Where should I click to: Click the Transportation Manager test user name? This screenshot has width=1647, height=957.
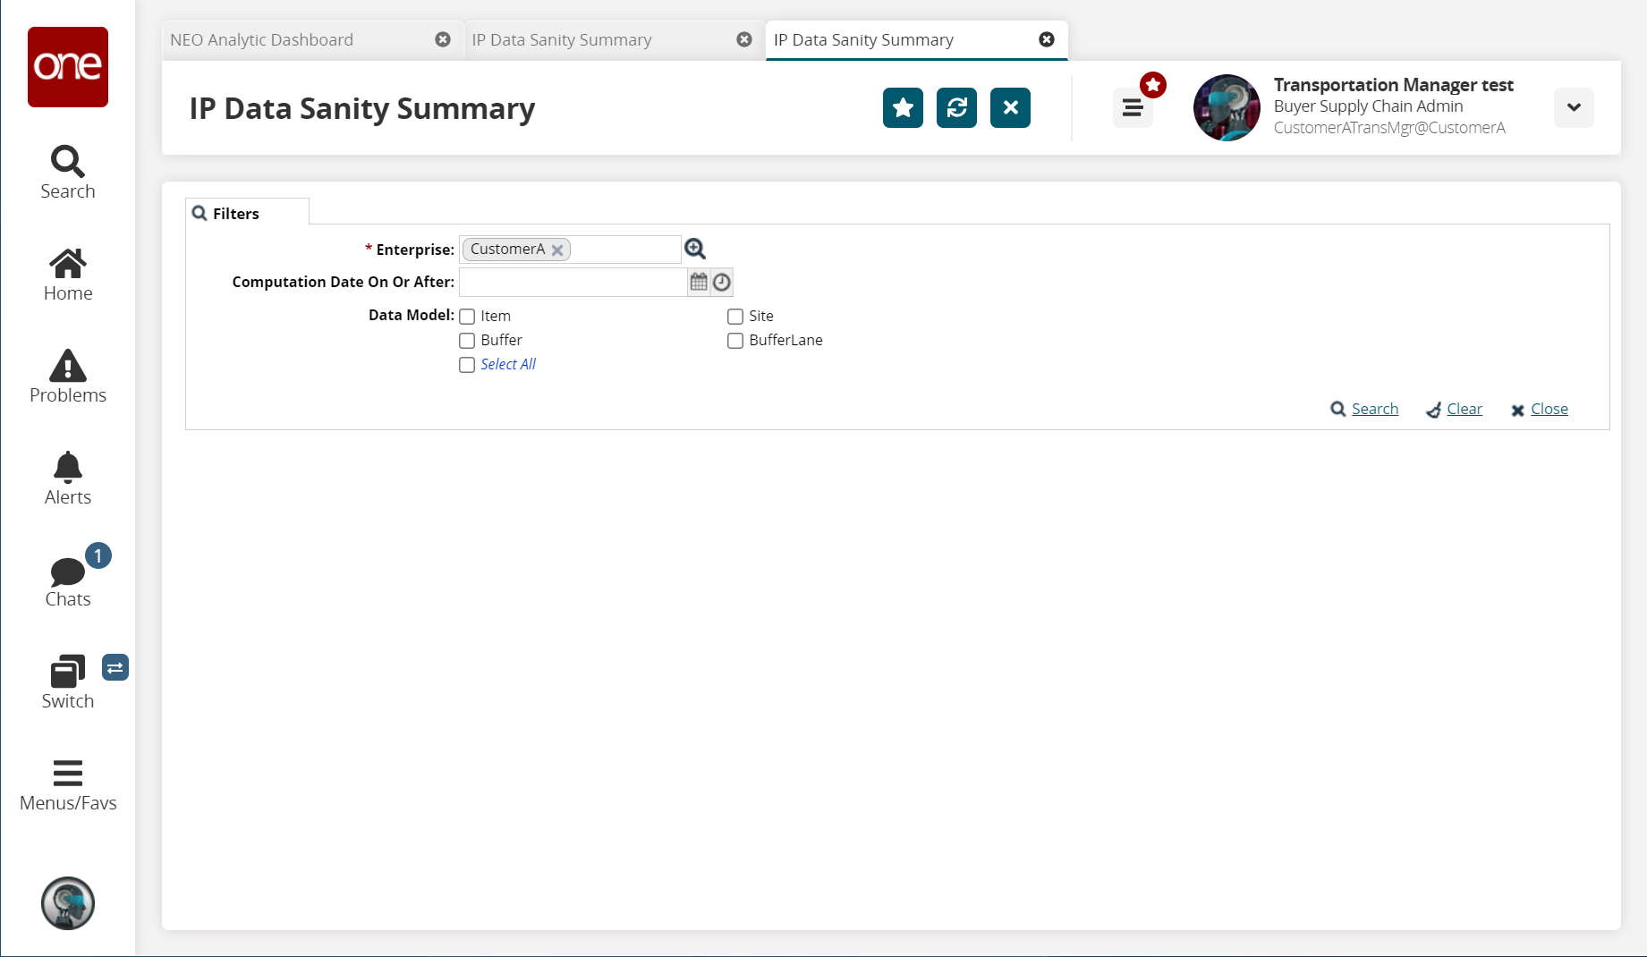pyautogui.click(x=1394, y=85)
